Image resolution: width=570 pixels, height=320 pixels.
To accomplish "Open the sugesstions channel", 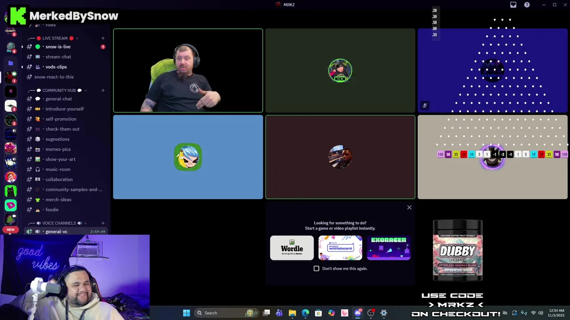I will (65, 139).
